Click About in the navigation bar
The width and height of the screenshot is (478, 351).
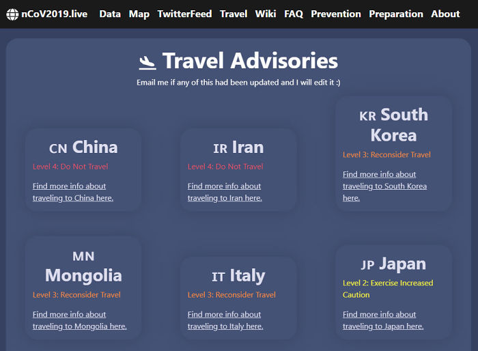pos(445,14)
